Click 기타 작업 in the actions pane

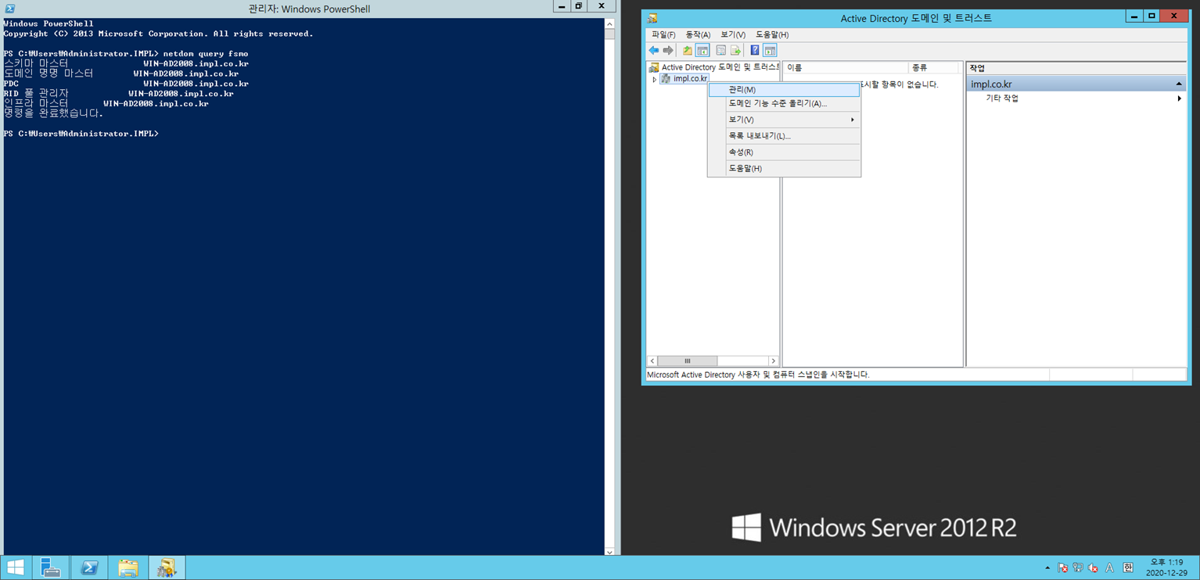coord(1002,98)
